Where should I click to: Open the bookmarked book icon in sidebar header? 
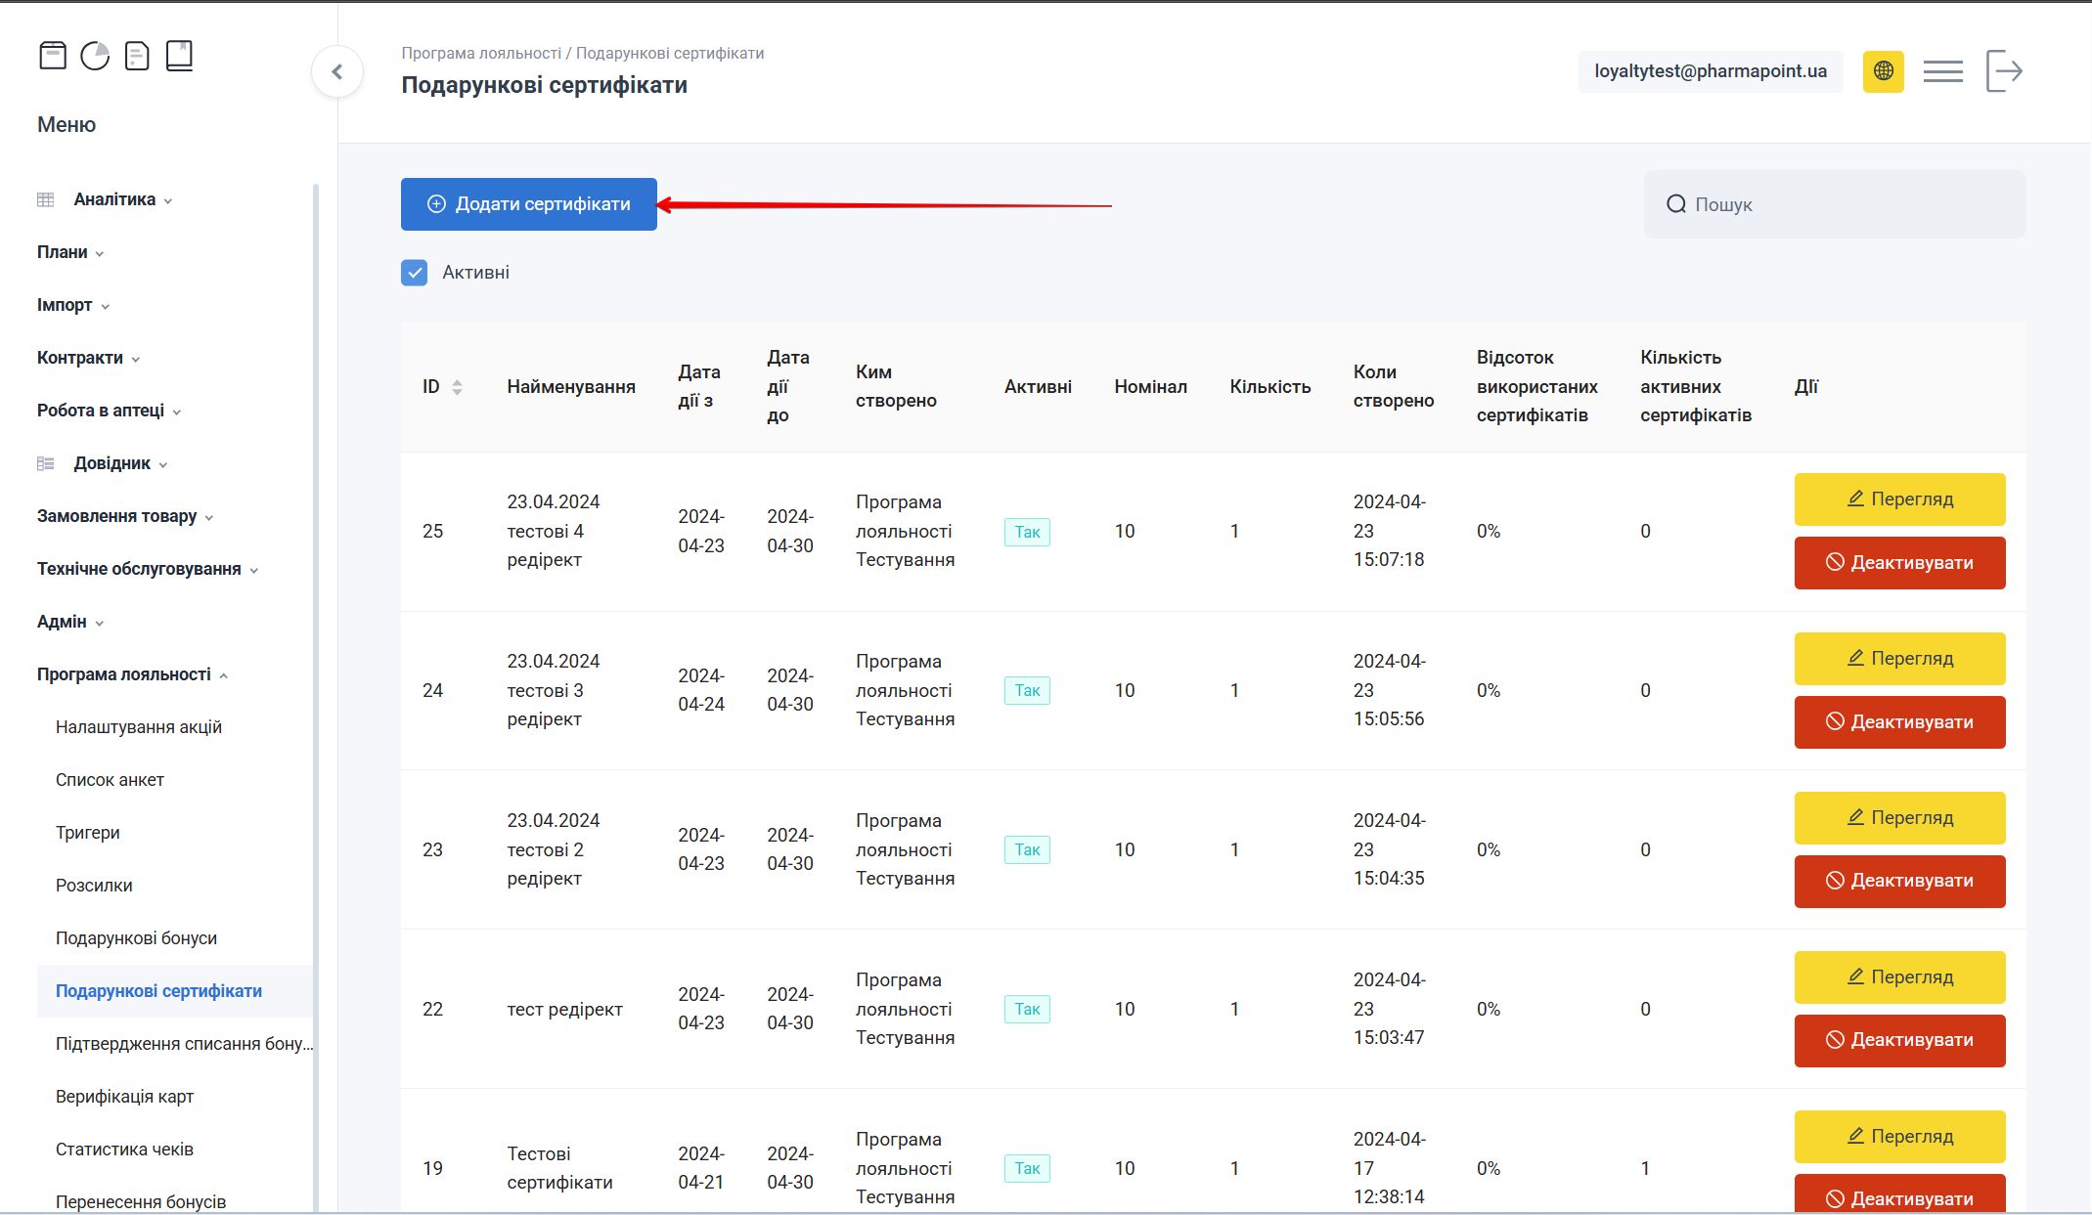click(x=180, y=56)
